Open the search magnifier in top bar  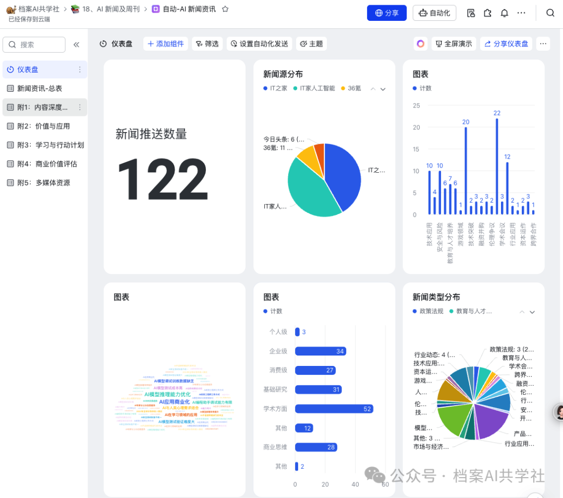pos(550,13)
